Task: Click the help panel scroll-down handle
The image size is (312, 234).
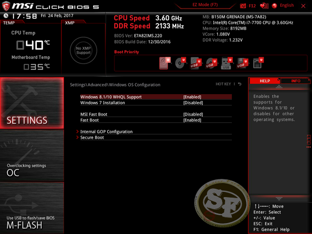Action: click(x=279, y=199)
